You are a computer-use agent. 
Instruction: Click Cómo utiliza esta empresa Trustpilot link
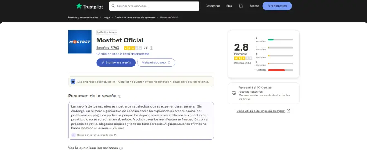click(x=261, y=111)
